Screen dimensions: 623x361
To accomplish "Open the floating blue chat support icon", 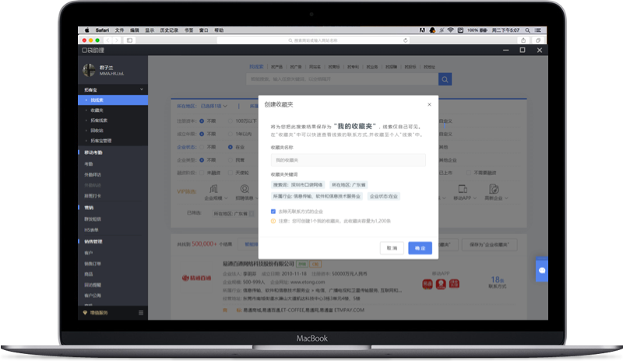I will tap(542, 270).
